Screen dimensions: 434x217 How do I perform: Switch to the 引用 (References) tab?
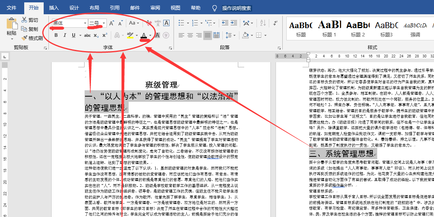pos(115,8)
